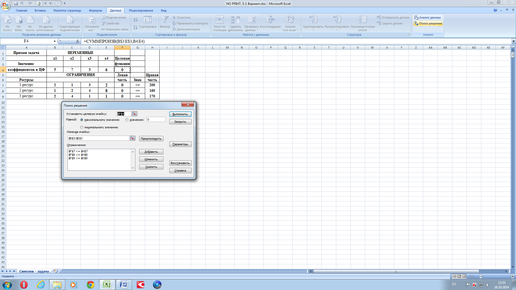This screenshot has width=516, height=290.
Task: Click the Добавить constraint button
Action: click(x=151, y=152)
